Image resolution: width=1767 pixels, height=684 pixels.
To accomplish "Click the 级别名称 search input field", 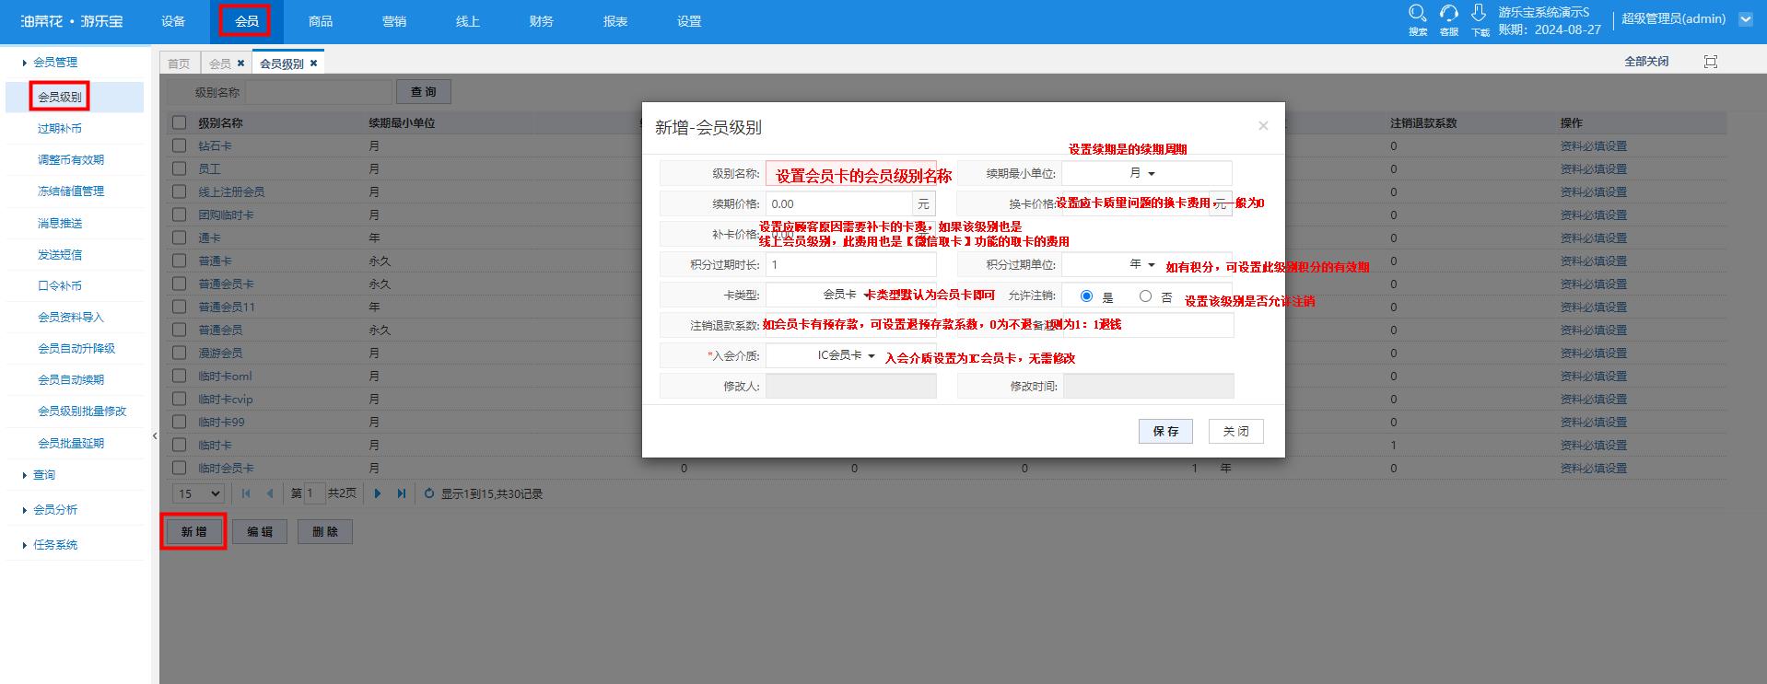I will click(319, 92).
